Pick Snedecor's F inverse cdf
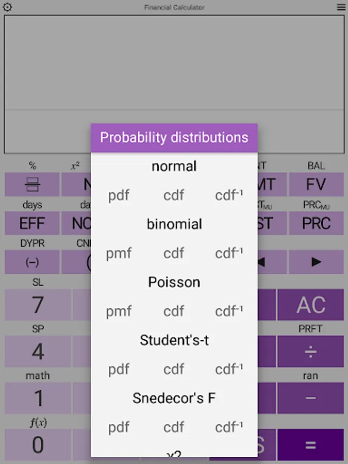348x464 pixels. 229,427
